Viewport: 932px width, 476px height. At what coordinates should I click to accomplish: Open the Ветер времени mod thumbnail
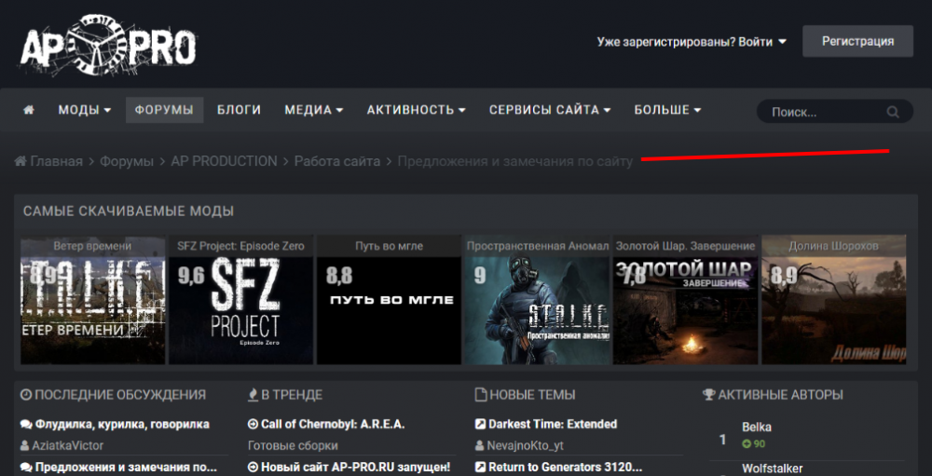tap(92, 300)
